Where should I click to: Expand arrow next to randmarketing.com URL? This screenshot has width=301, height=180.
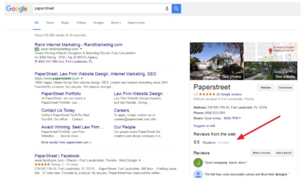(x=81, y=49)
